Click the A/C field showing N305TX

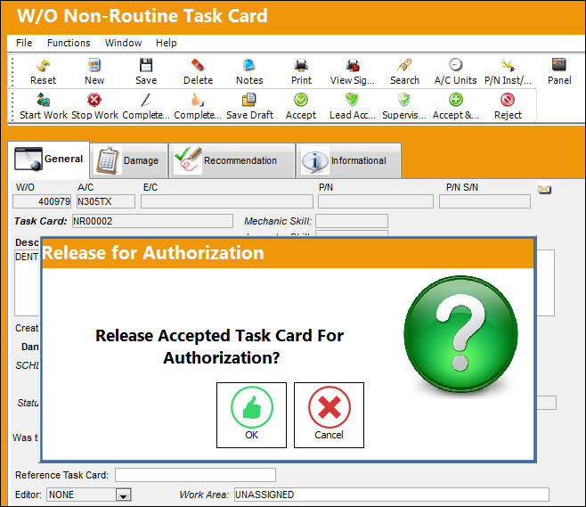(106, 201)
